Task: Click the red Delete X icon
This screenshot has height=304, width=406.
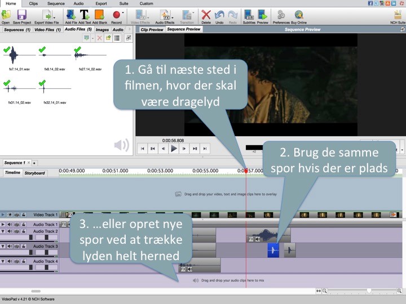Action: (206, 15)
